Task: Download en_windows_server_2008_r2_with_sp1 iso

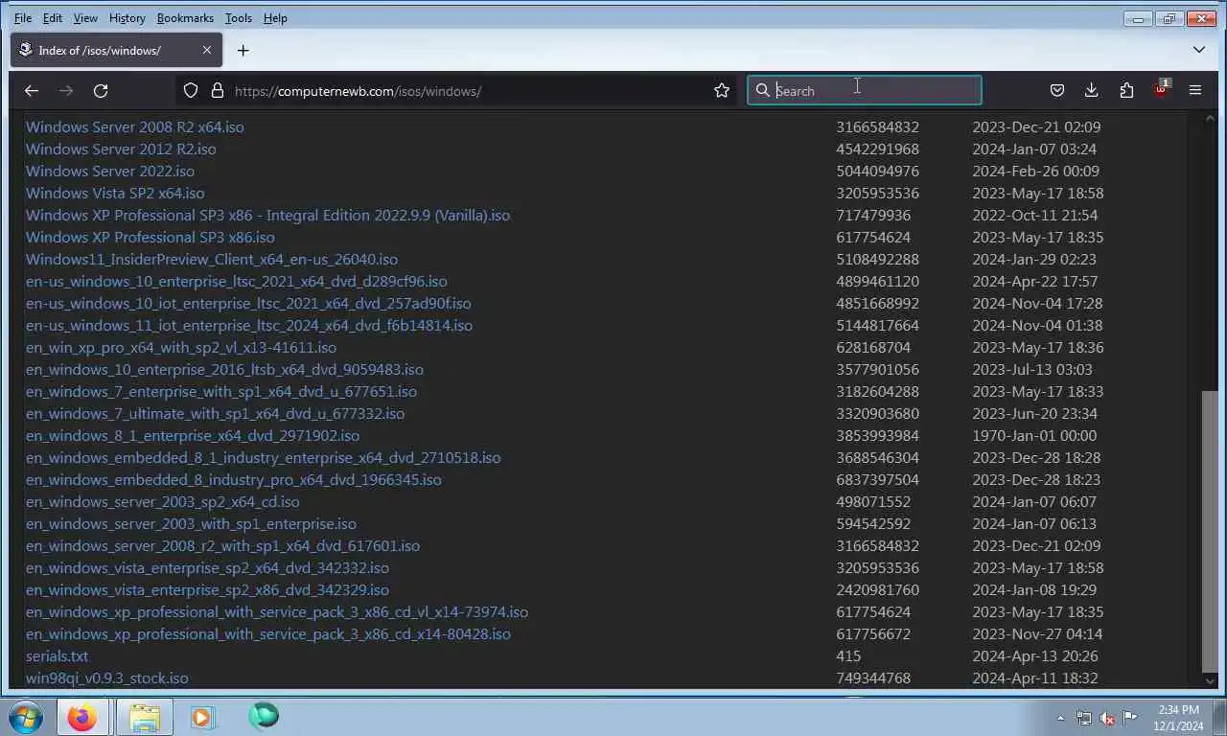Action: point(222,545)
